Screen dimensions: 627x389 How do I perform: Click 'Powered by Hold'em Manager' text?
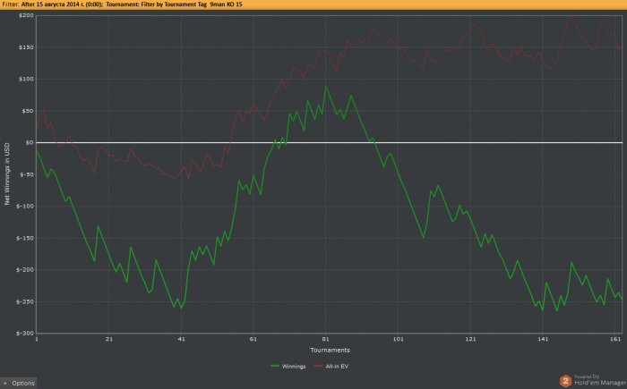[600, 380]
